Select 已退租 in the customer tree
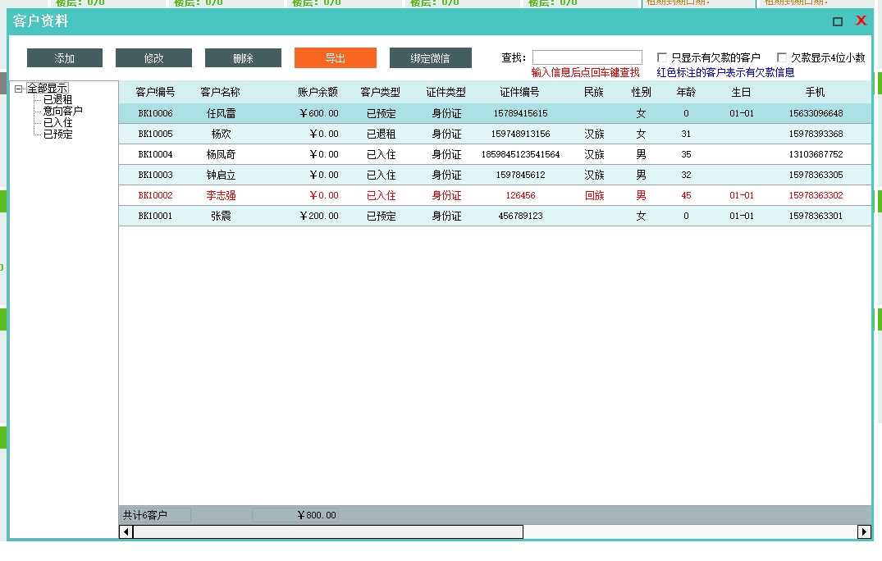882x561 pixels. 57,99
